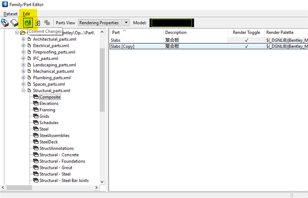
Task: Click the Steel family icon
Action: pos(36,129)
